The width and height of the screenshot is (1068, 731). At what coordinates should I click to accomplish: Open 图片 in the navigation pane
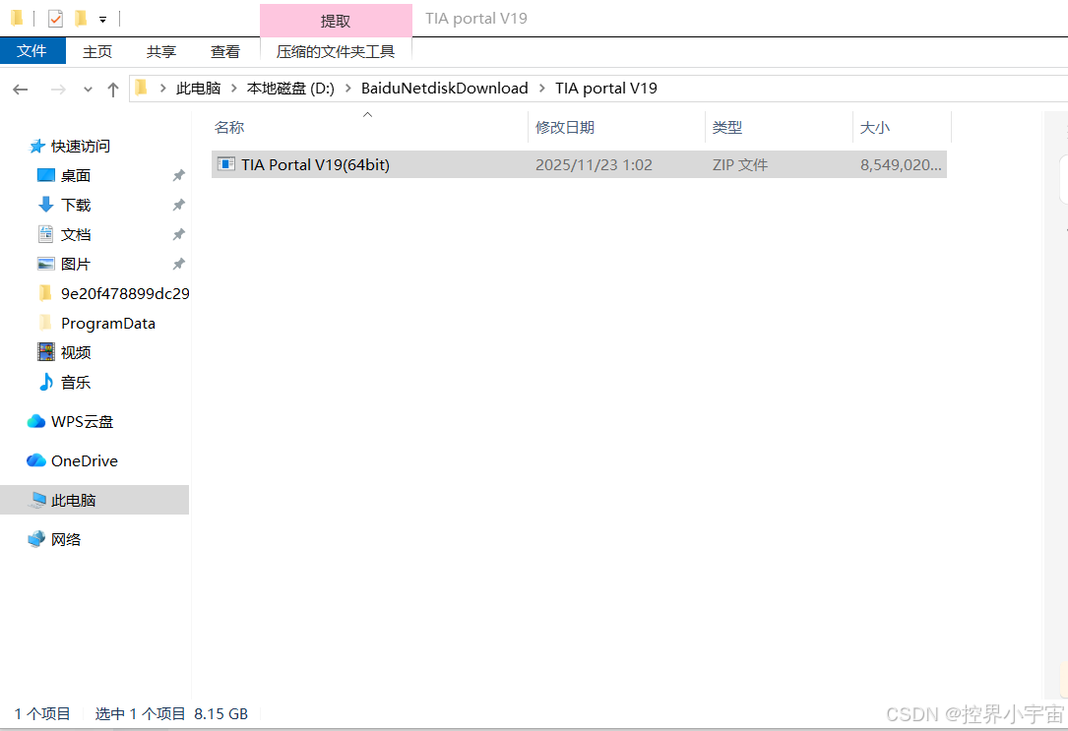(76, 264)
